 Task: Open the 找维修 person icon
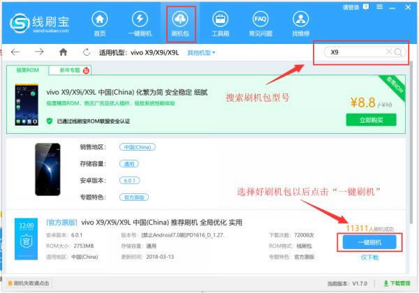[300, 20]
